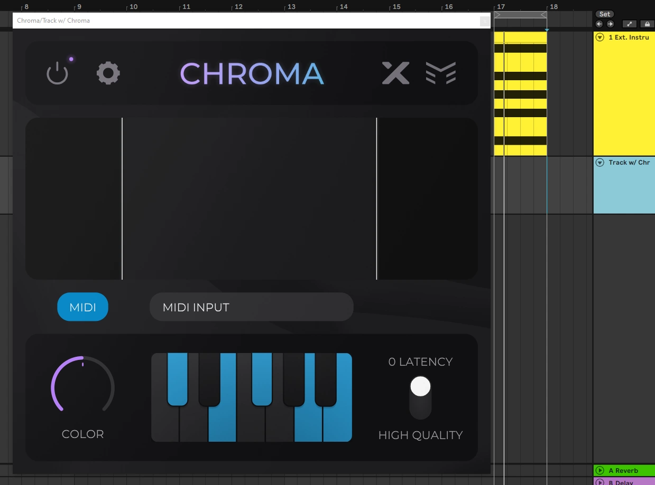Click bar 12 on the timeline ruler
The image size is (655, 485).
pyautogui.click(x=238, y=7)
